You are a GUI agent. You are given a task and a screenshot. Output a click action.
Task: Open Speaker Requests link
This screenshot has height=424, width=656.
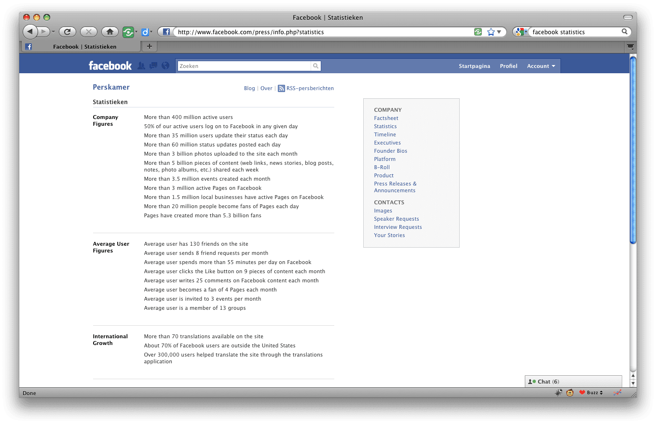(396, 219)
